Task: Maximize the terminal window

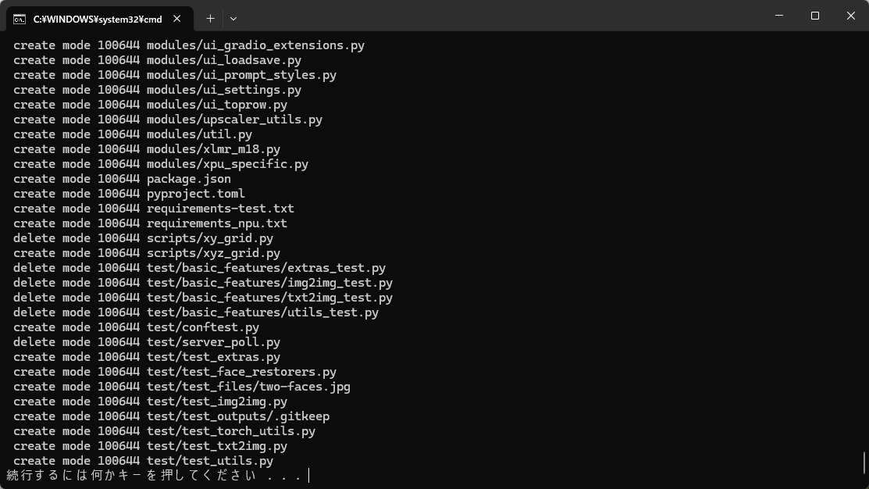Action: tap(814, 16)
